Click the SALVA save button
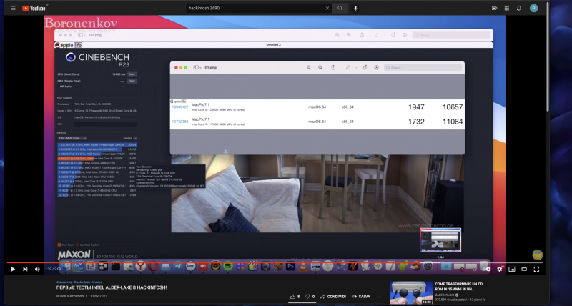 (x=361, y=297)
